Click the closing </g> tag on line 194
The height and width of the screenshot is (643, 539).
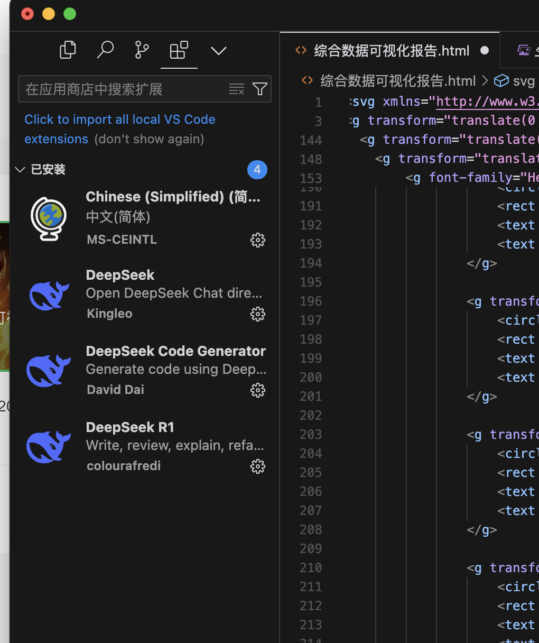click(x=482, y=263)
